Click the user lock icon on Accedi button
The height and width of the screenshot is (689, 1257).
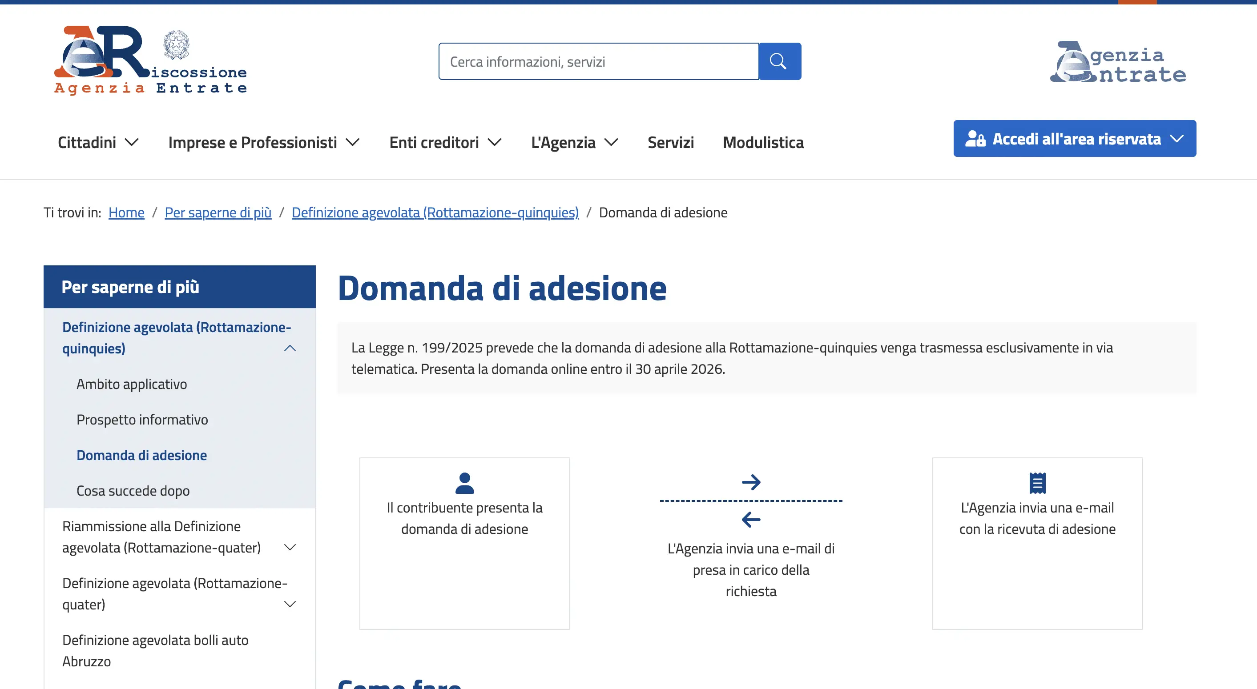pyautogui.click(x=975, y=139)
